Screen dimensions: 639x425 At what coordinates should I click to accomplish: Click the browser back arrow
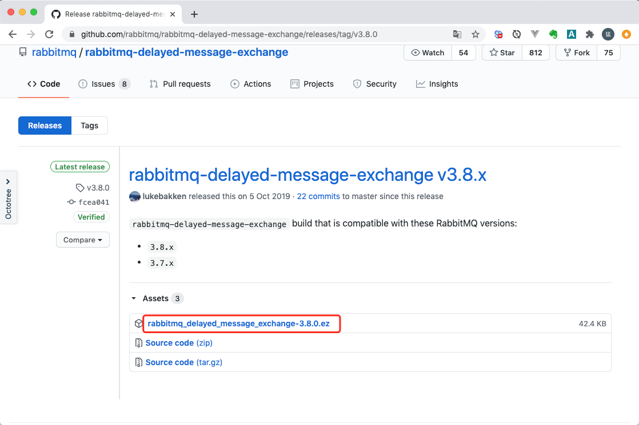(x=13, y=34)
